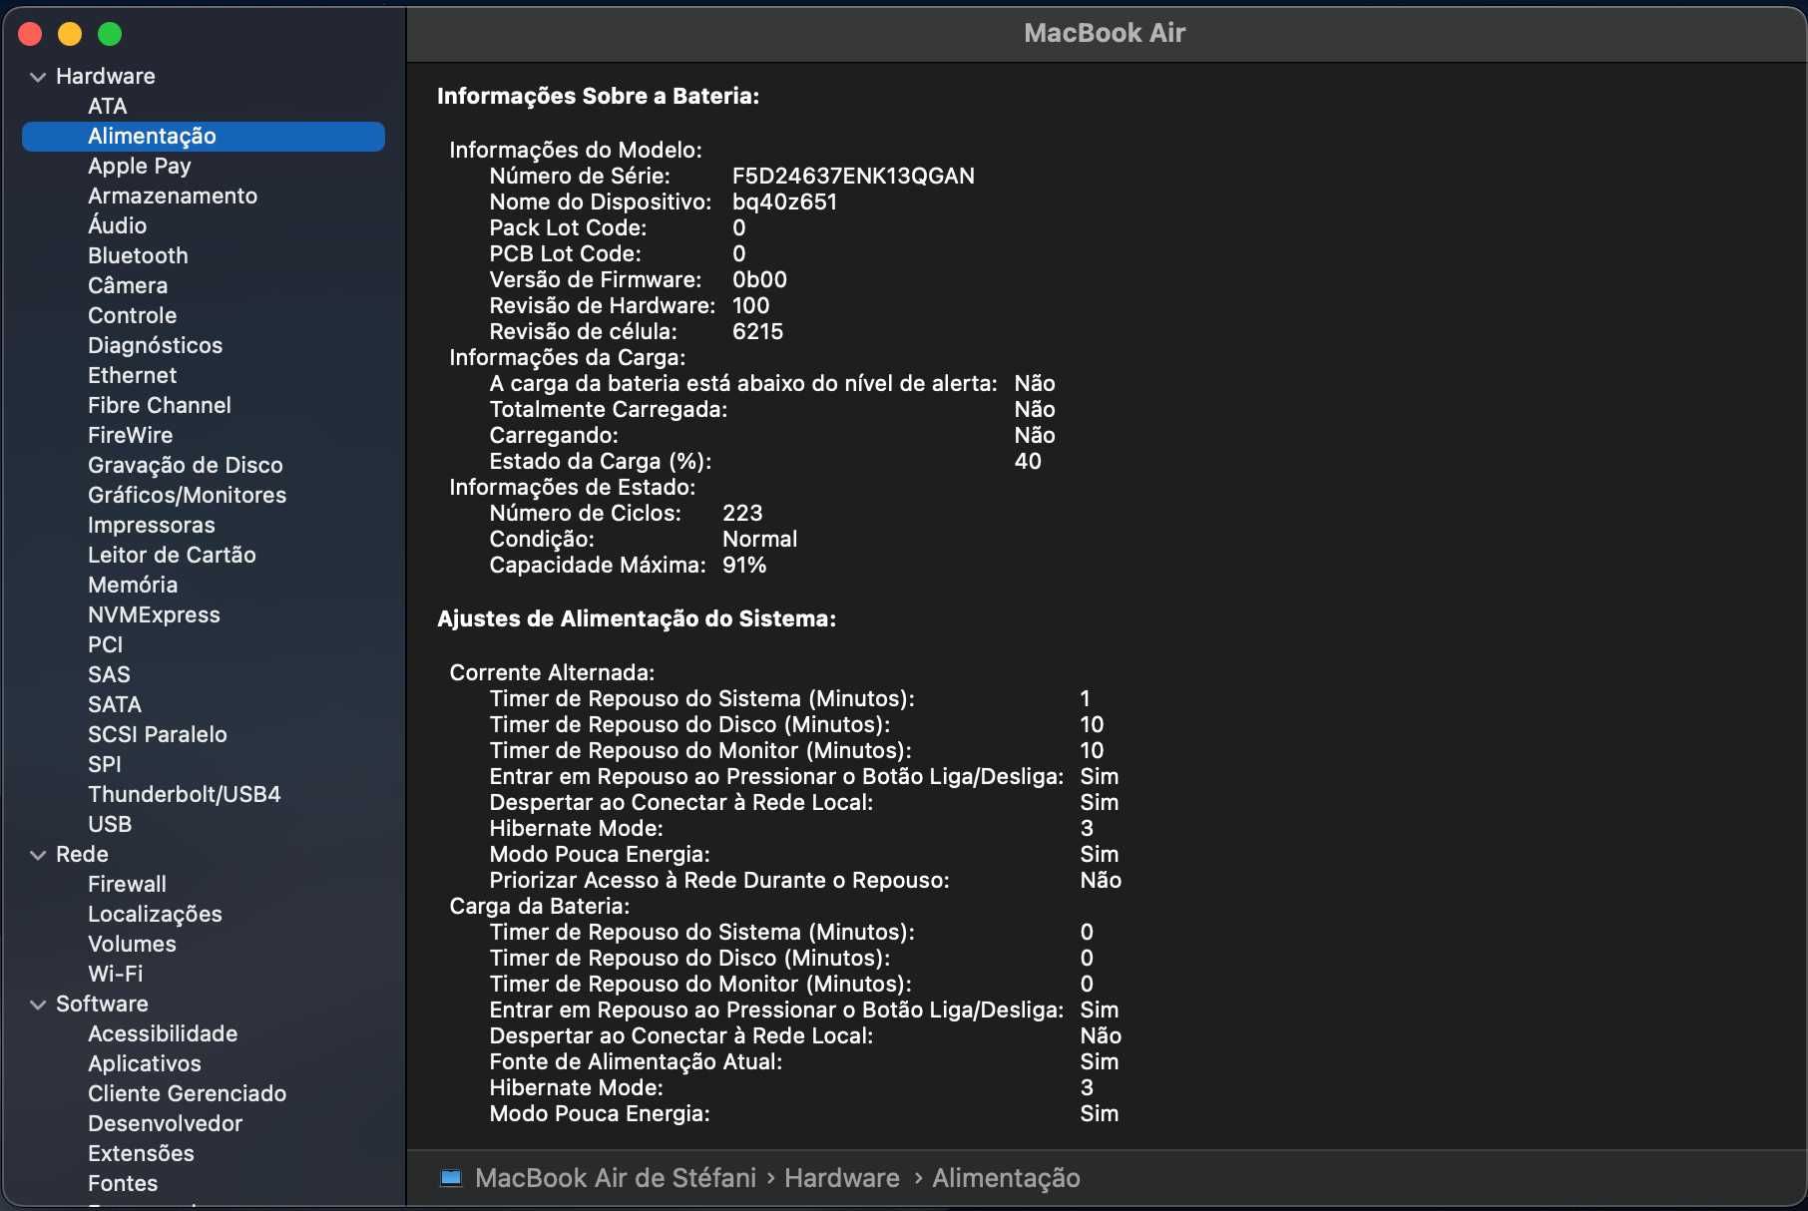Click the 'Informações Sobre a Bateria:' heading
Image resolution: width=1808 pixels, height=1211 pixels.
coord(598,97)
